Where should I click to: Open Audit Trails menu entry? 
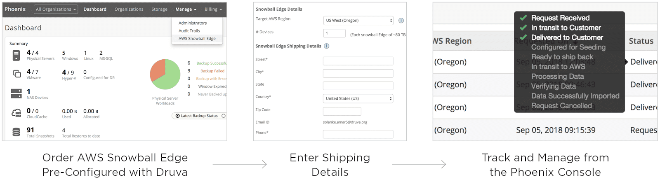189,31
